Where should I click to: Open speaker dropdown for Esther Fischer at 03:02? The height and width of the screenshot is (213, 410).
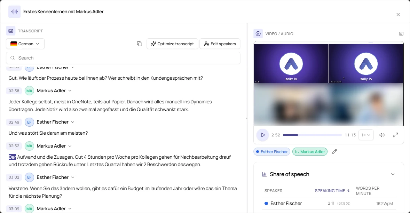[x=73, y=177]
